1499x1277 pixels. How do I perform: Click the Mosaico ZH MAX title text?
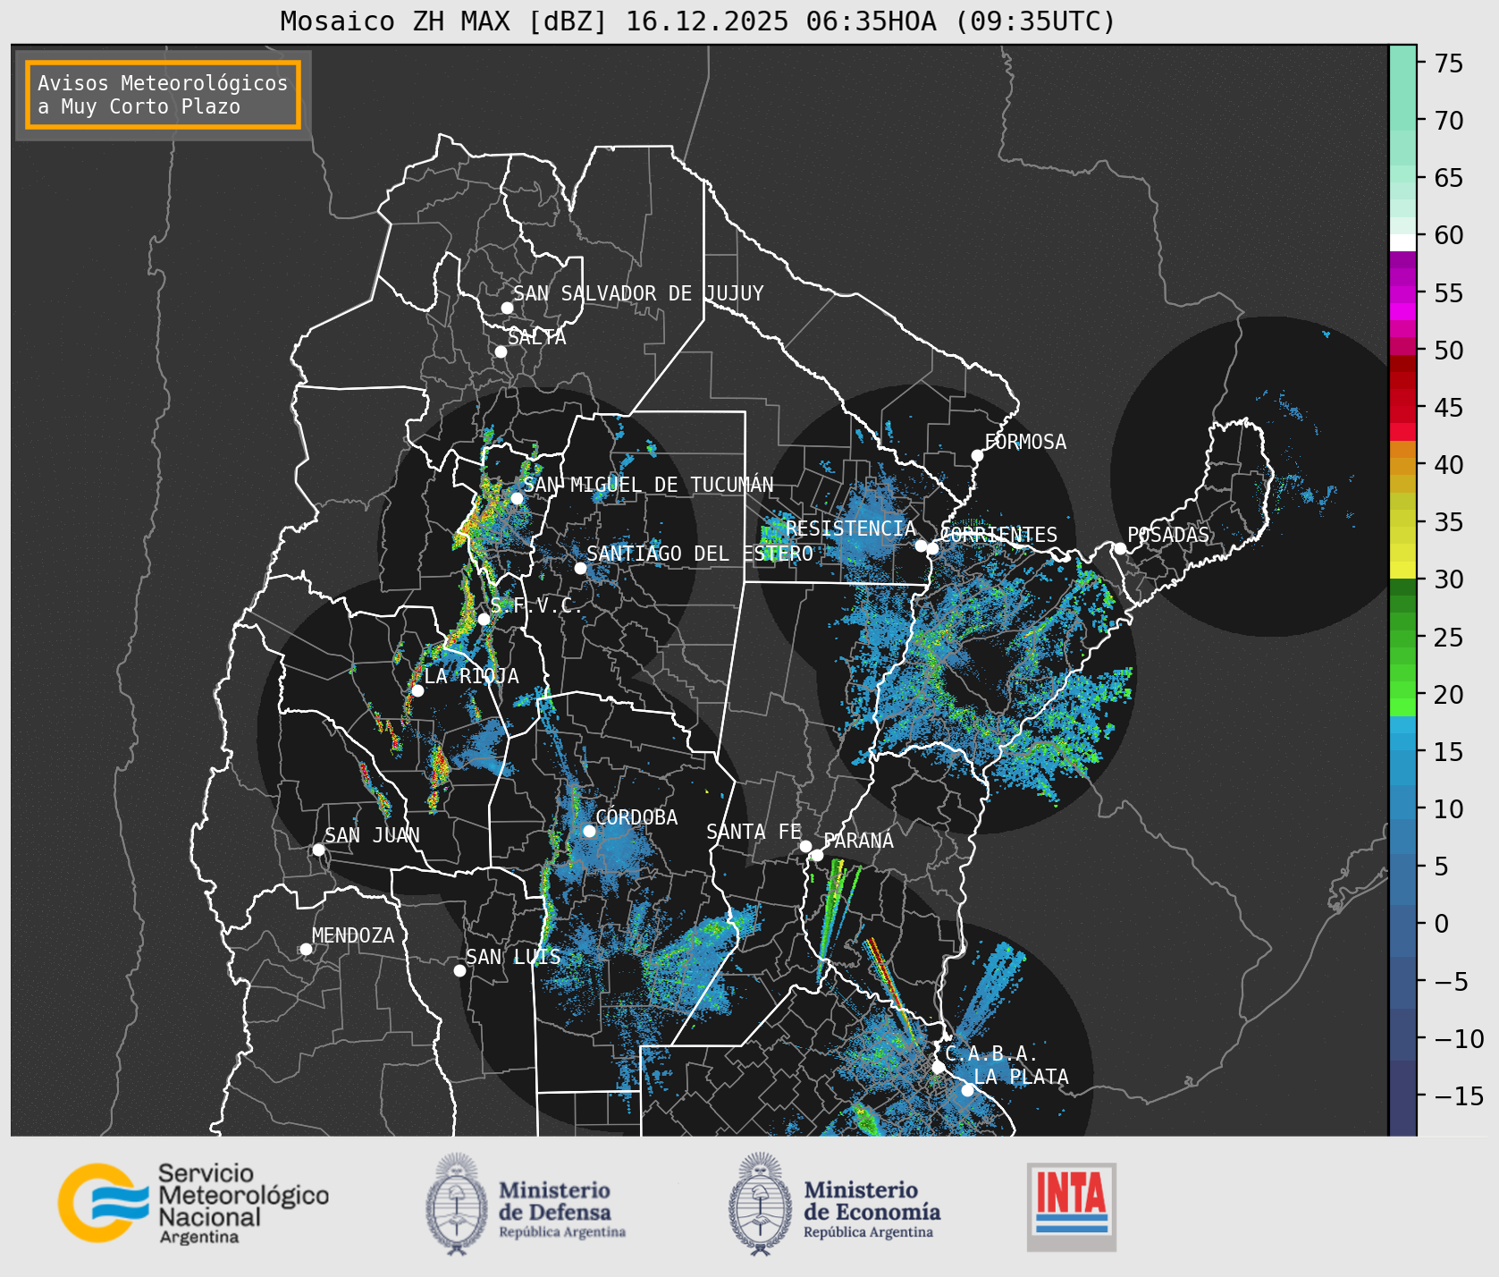click(697, 21)
